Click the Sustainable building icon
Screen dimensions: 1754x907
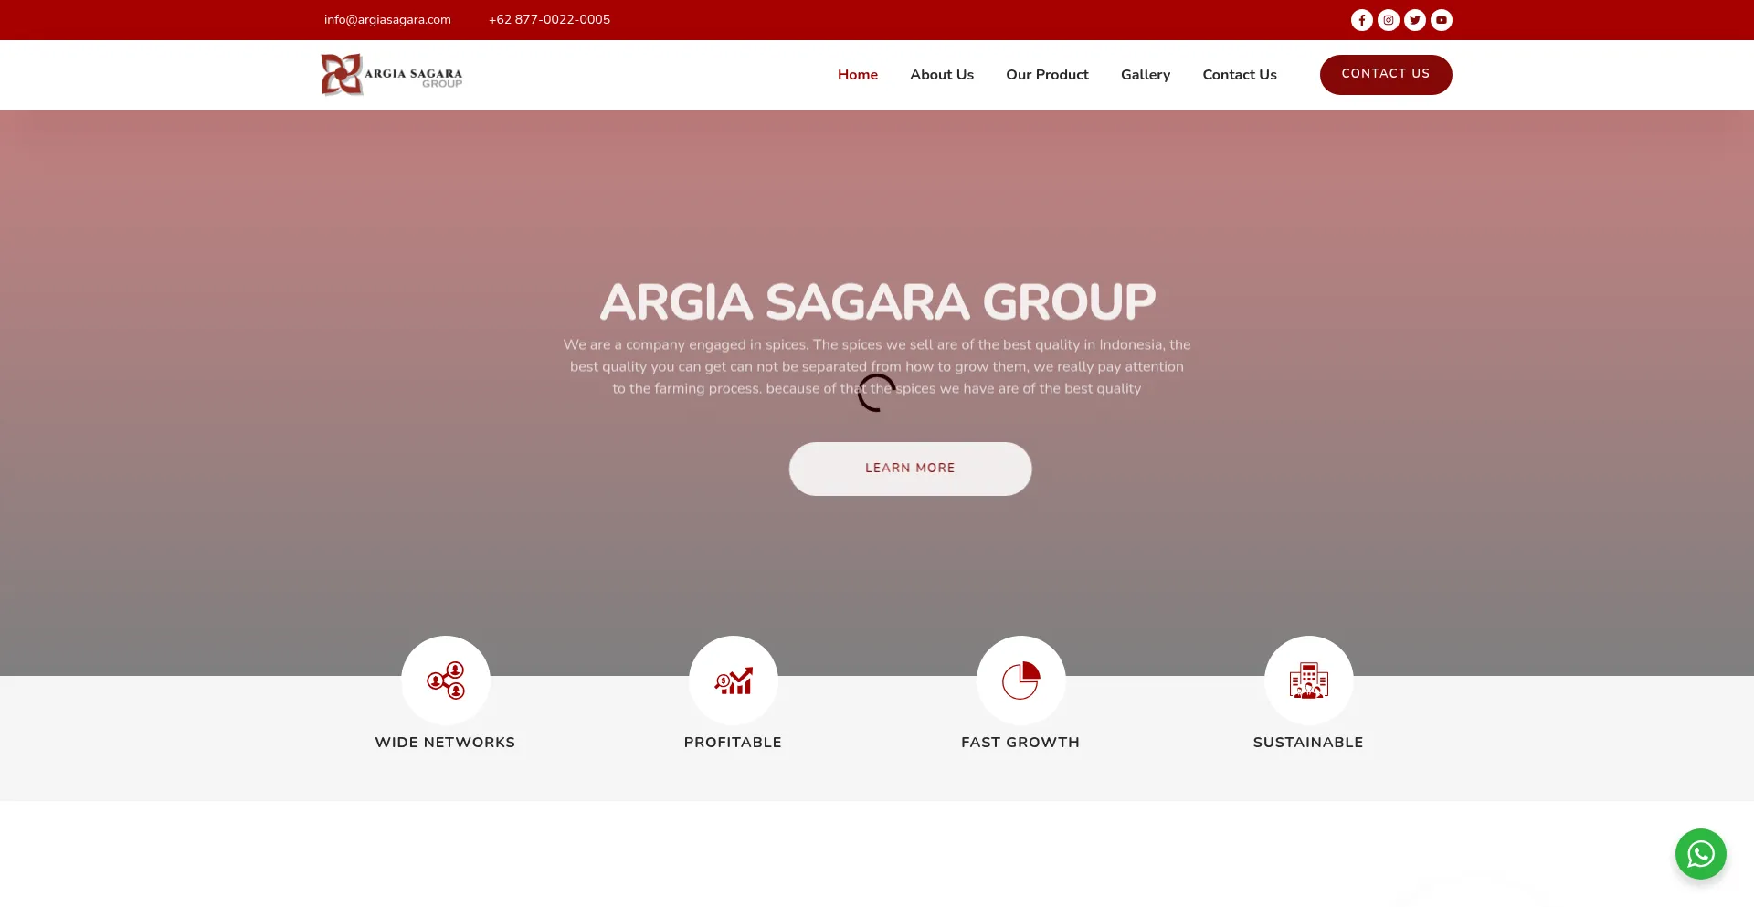(x=1308, y=680)
